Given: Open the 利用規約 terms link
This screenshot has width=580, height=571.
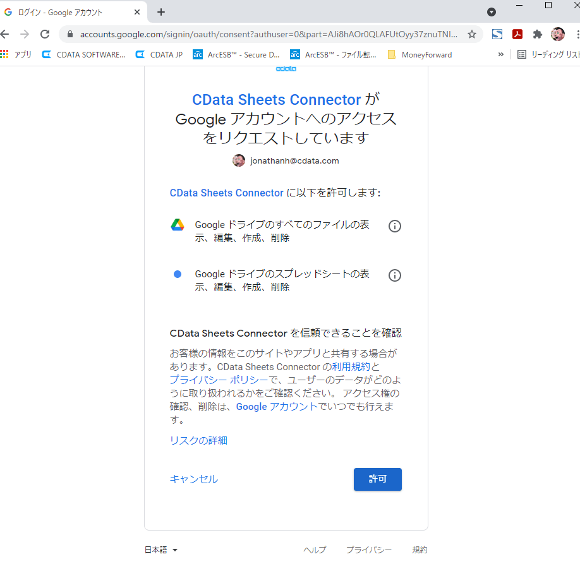Looking at the screenshot, I should [351, 366].
